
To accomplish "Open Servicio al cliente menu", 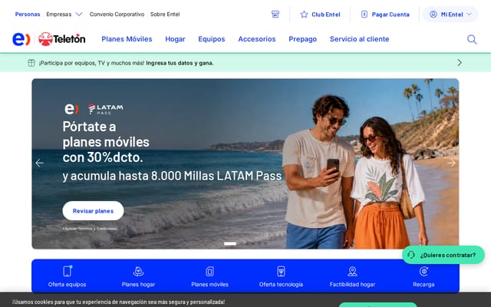I will point(360,39).
